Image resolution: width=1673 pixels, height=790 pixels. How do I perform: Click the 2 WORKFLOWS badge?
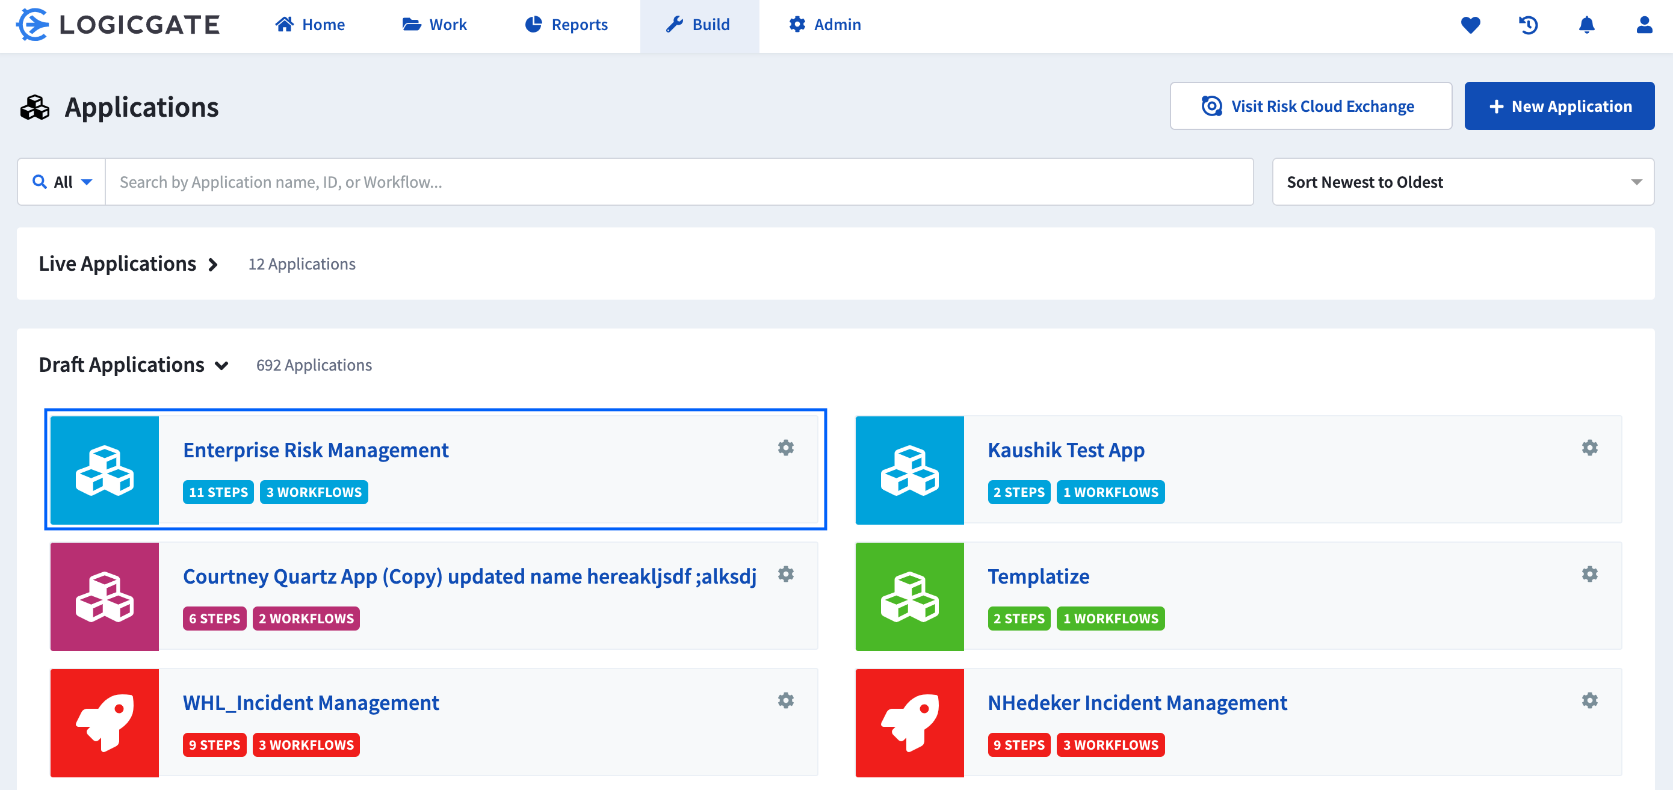[x=306, y=619]
